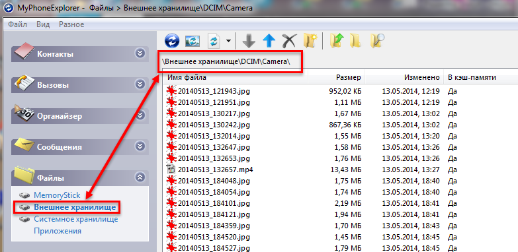Sort by Размер column header

click(x=336, y=77)
